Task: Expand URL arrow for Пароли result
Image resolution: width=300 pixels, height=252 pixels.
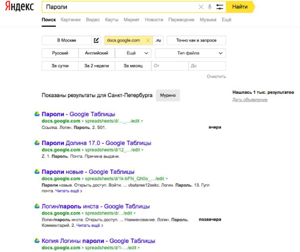Action: [x=142, y=121]
